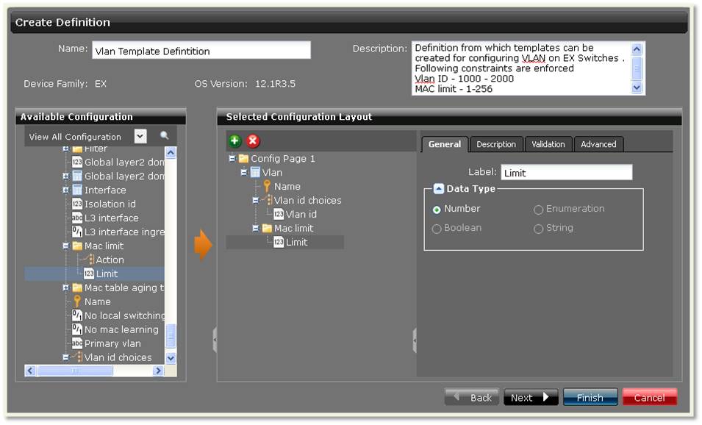Collapse the Data Type section

click(x=439, y=188)
